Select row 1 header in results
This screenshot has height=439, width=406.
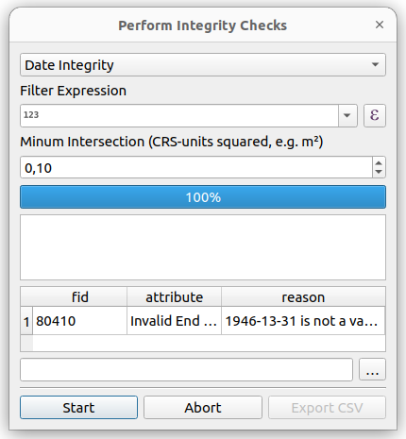point(26,321)
